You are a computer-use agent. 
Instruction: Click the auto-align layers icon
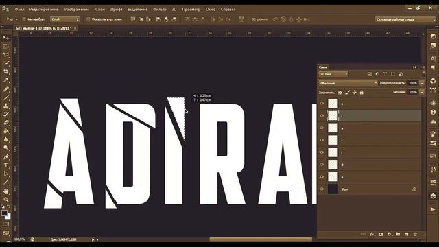[x=241, y=19]
